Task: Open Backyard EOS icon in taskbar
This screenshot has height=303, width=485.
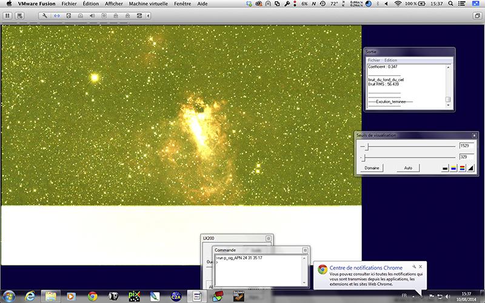Action: tap(238, 296)
